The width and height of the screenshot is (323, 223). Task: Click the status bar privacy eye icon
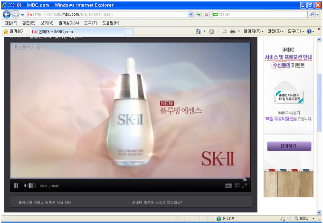pos(283,219)
